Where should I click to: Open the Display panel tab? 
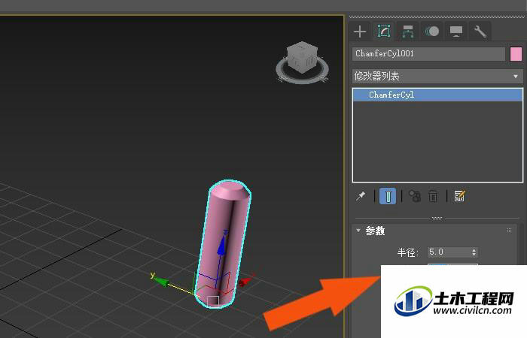pyautogui.click(x=455, y=32)
